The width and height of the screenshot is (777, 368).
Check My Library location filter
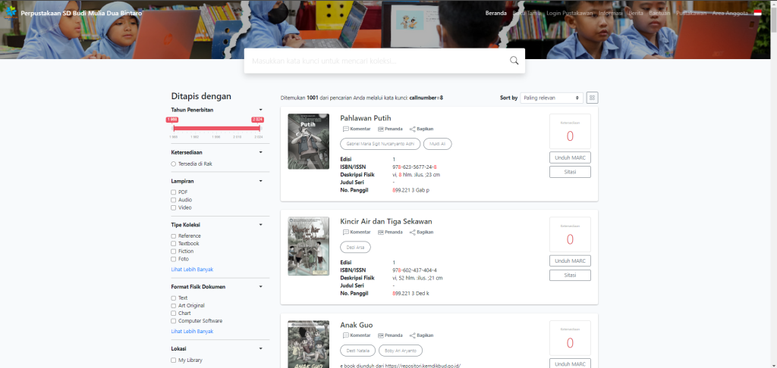tap(174, 360)
